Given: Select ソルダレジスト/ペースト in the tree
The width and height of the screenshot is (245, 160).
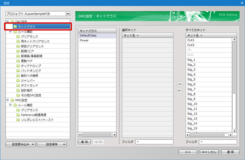Looking at the screenshot, I should tap(37, 120).
